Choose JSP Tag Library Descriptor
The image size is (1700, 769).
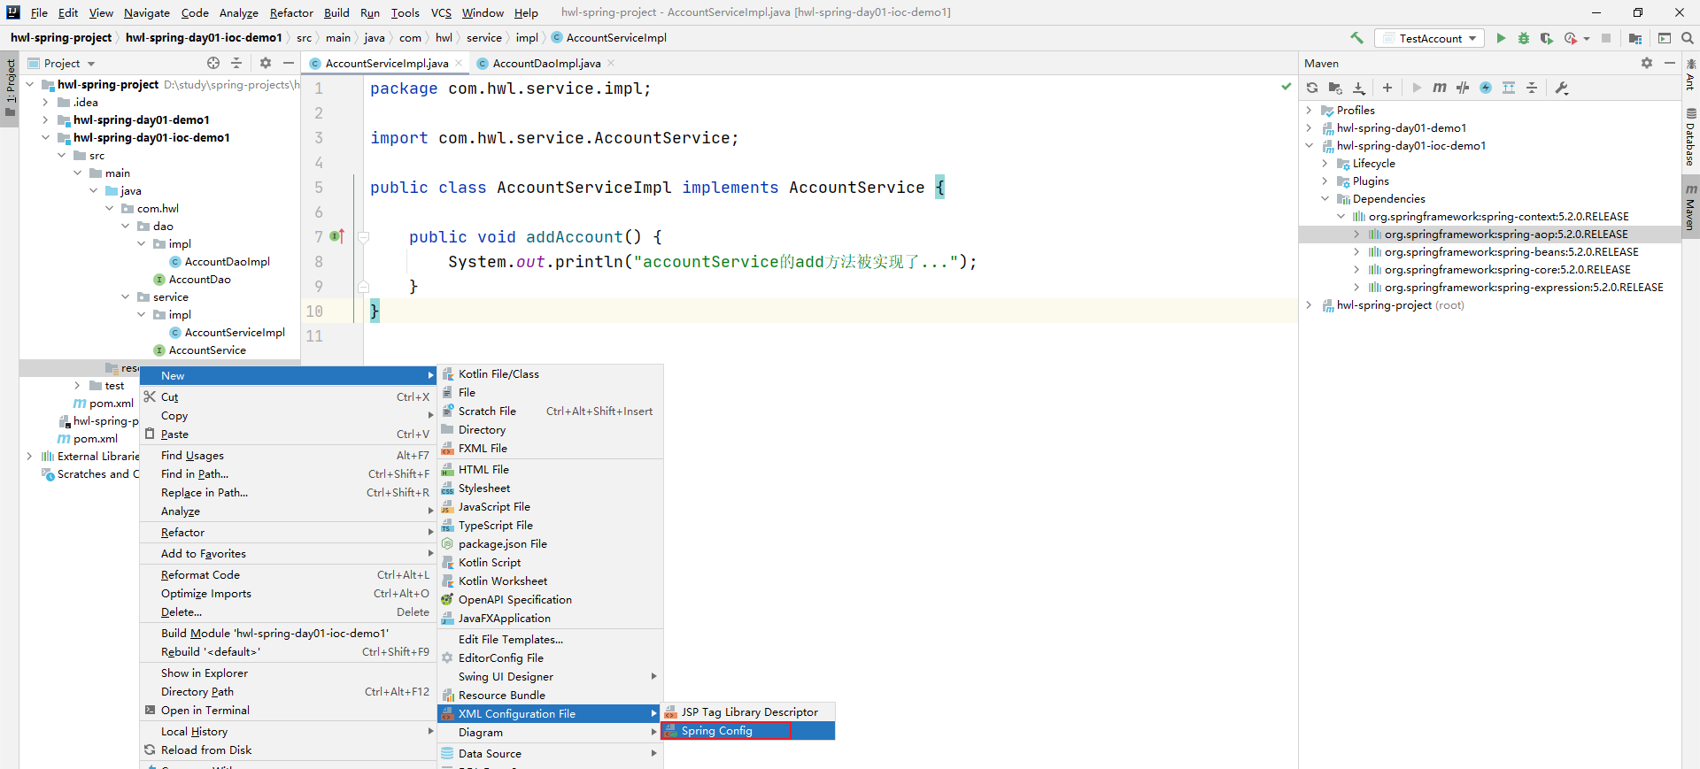pos(747,712)
